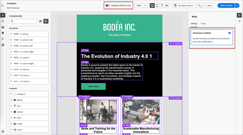Click the eye preview icon
The image size is (243, 135).
click(167, 6)
